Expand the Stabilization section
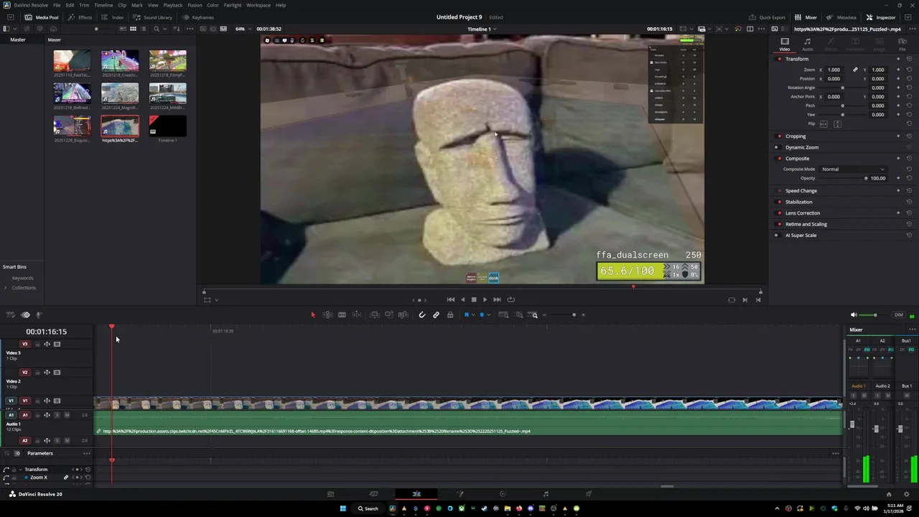 [x=799, y=202]
